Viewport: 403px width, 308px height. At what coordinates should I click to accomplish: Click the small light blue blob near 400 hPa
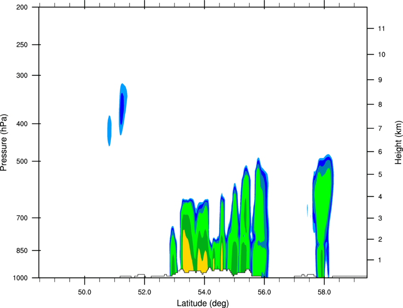point(109,131)
